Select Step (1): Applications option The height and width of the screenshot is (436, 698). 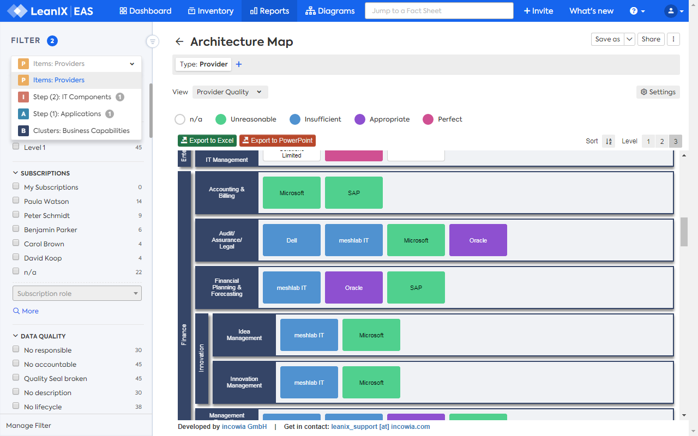[76, 114]
